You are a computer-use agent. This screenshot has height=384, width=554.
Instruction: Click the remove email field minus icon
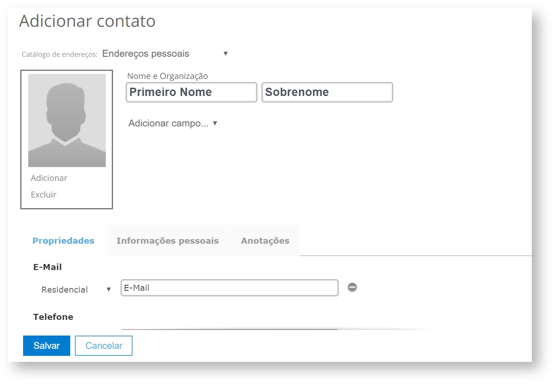tap(352, 288)
